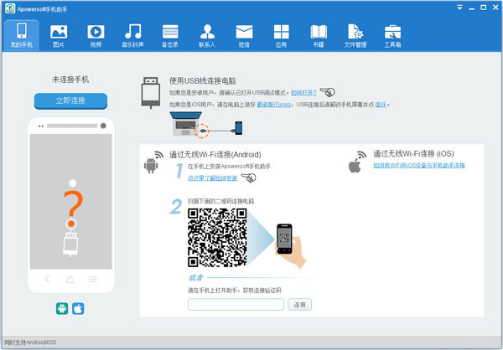This screenshot has width=503, height=350.
Task: Click the 扫描下面的二维码连接电脑 text
Action: (x=221, y=201)
